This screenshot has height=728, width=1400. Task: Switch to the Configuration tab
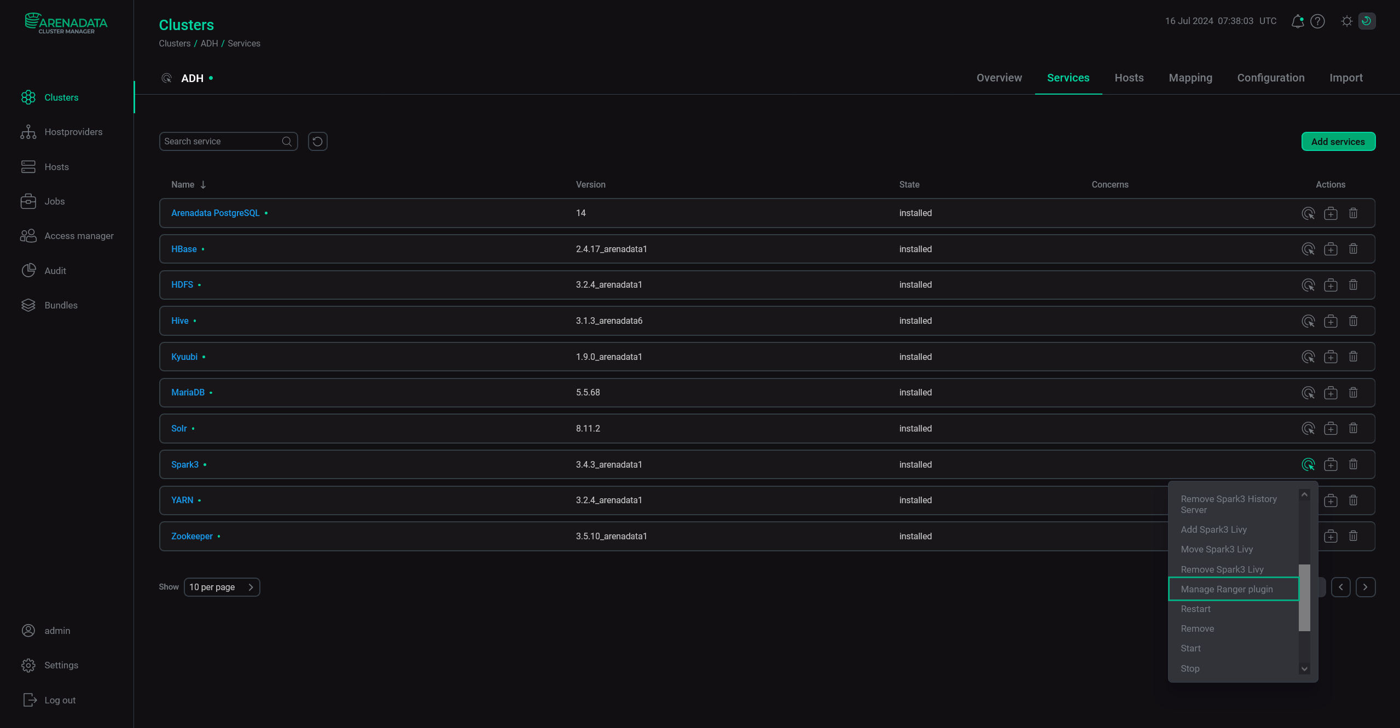[x=1271, y=78]
